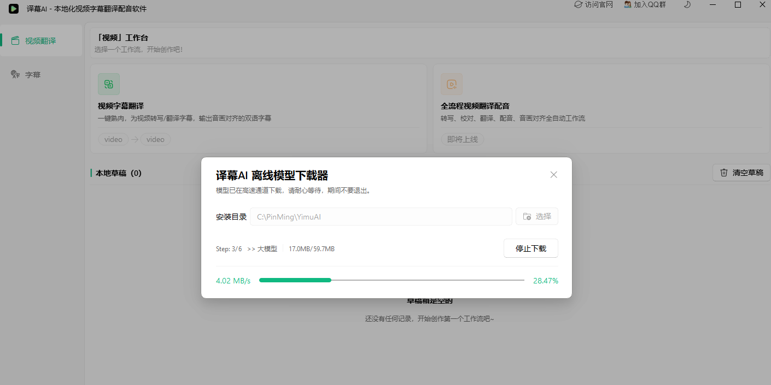Click the 加入QQ群 link

click(645, 4)
